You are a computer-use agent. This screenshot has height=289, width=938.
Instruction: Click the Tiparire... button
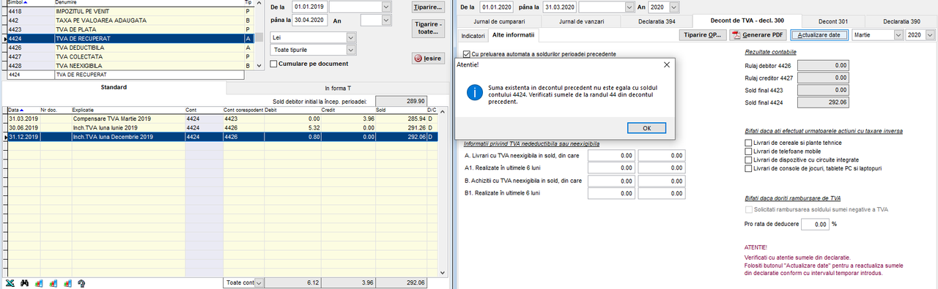pos(428,7)
